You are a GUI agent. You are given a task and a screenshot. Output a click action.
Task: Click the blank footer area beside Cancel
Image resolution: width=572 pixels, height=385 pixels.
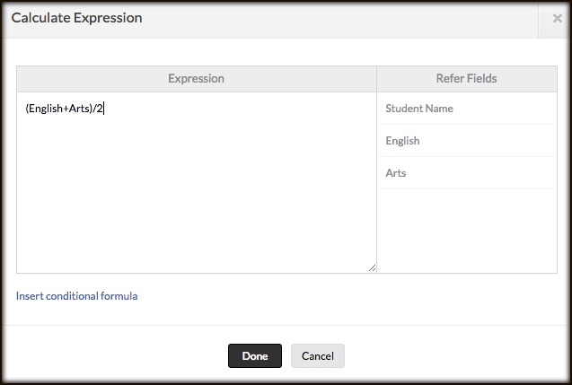pyautogui.click(x=449, y=355)
